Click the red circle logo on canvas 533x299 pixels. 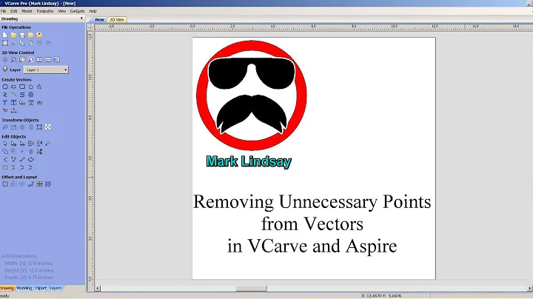[252, 95]
